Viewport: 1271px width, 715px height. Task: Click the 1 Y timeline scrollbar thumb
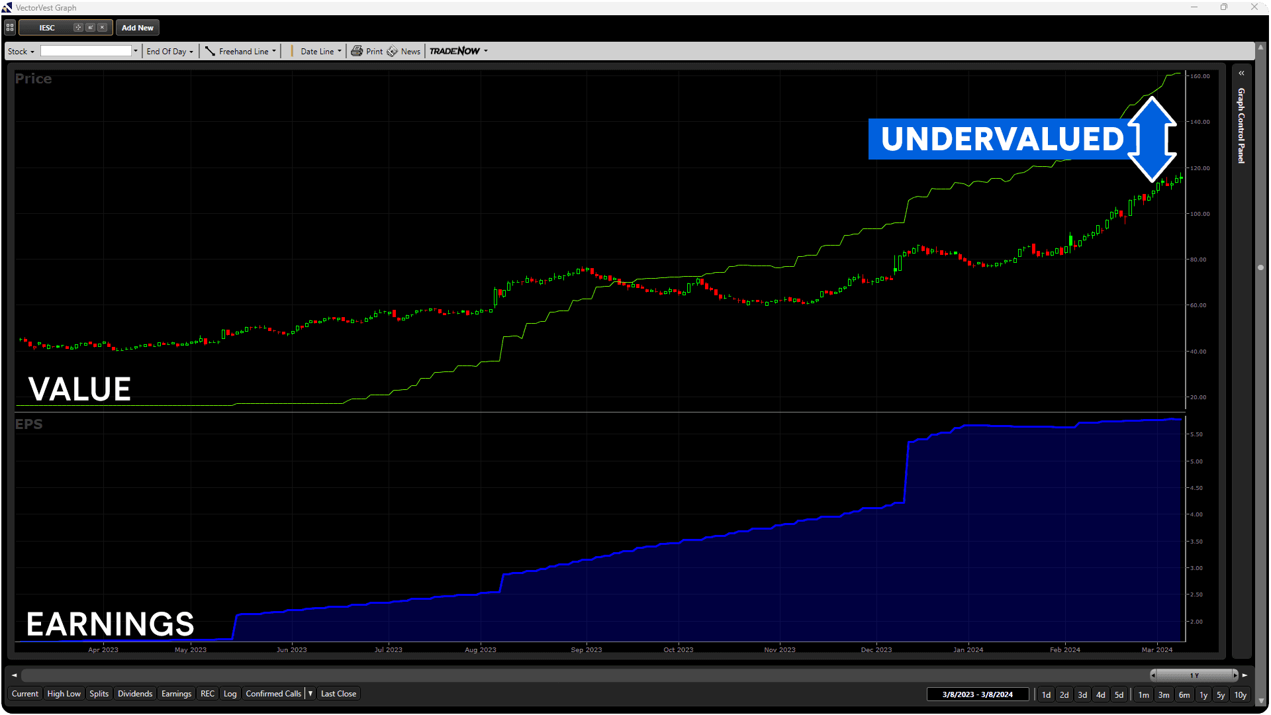tap(1194, 675)
